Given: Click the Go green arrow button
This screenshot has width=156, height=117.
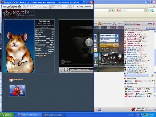Looking at the screenshot, I should [113, 10].
